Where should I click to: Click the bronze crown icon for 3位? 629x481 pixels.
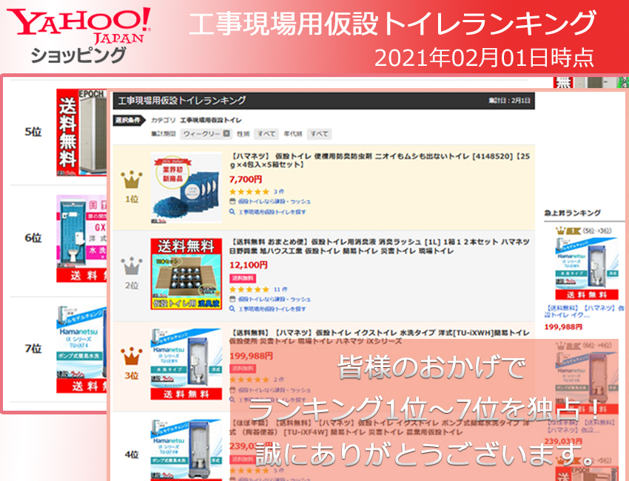132,356
